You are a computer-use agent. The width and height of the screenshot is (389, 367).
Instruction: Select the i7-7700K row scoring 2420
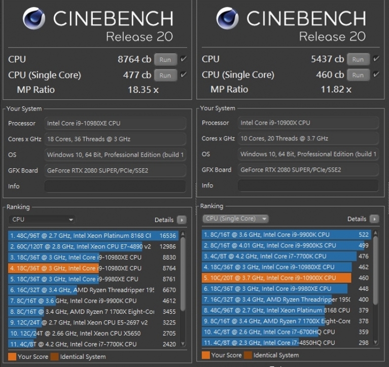point(93,344)
